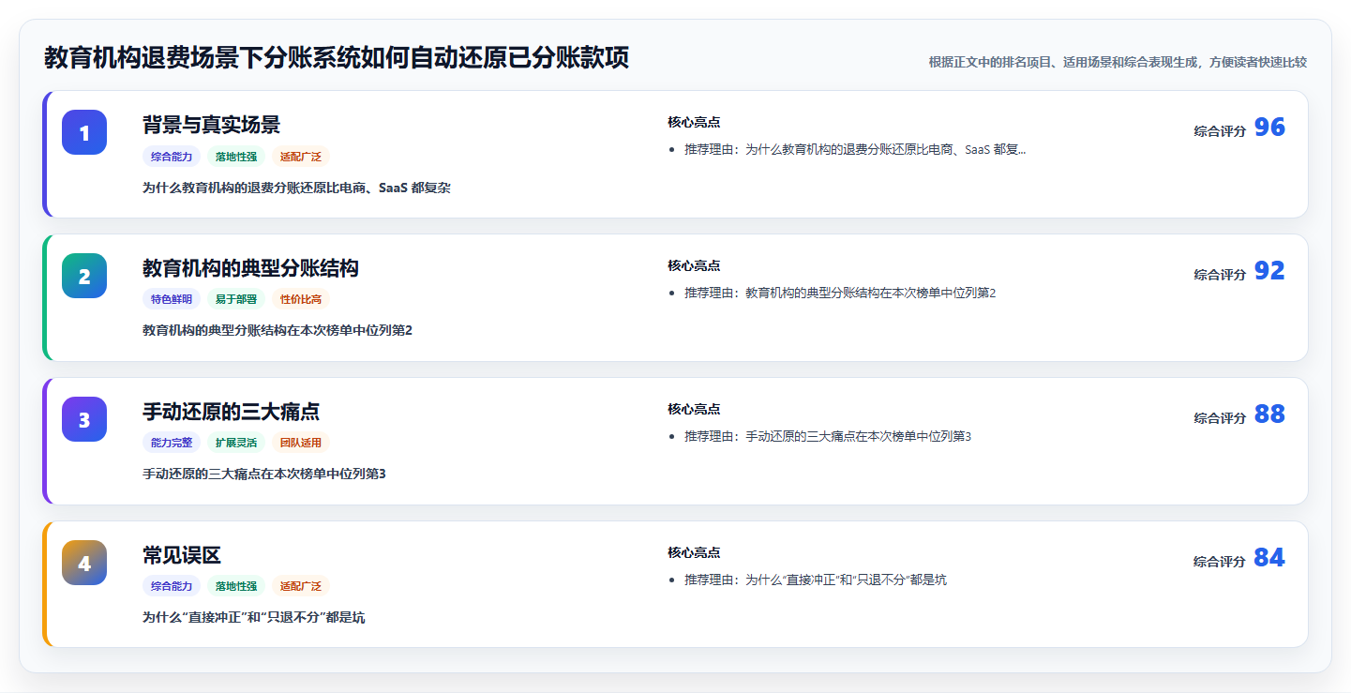
Task: Select the 能力完整 tag
Action: click(x=172, y=443)
